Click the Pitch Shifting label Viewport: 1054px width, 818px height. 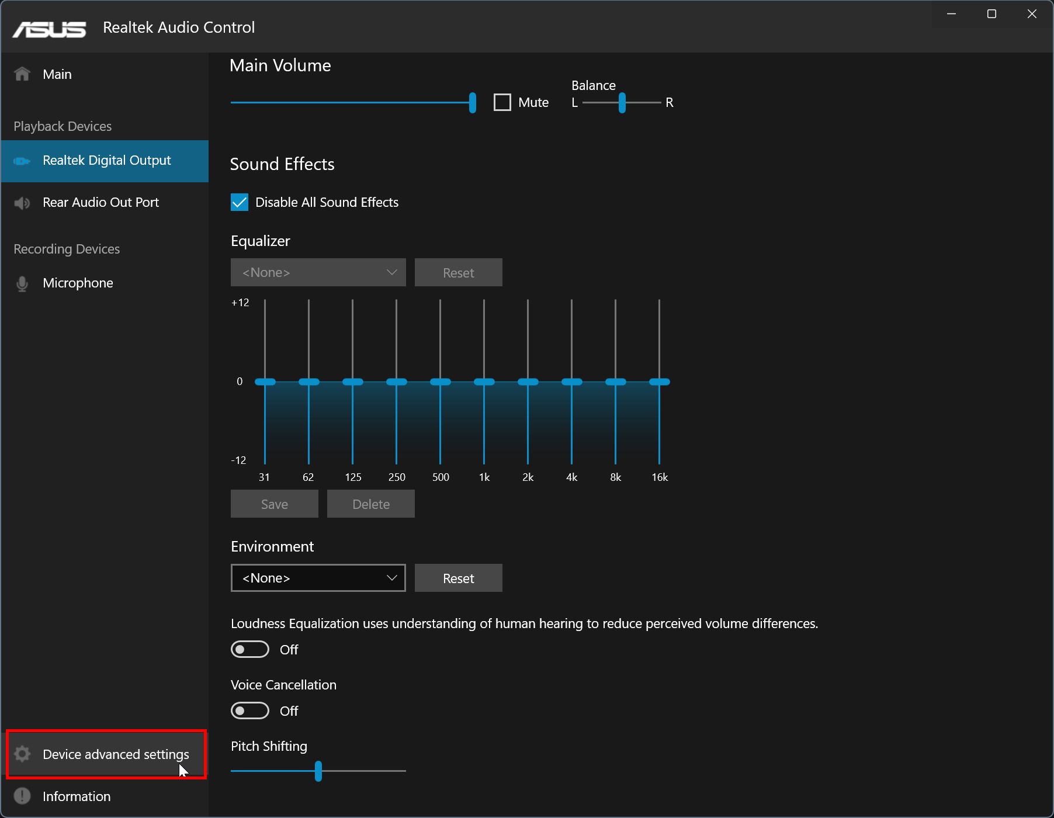click(269, 746)
